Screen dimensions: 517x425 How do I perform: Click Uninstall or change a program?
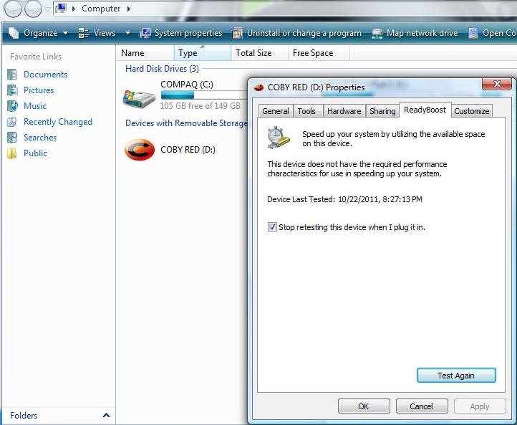coord(296,33)
